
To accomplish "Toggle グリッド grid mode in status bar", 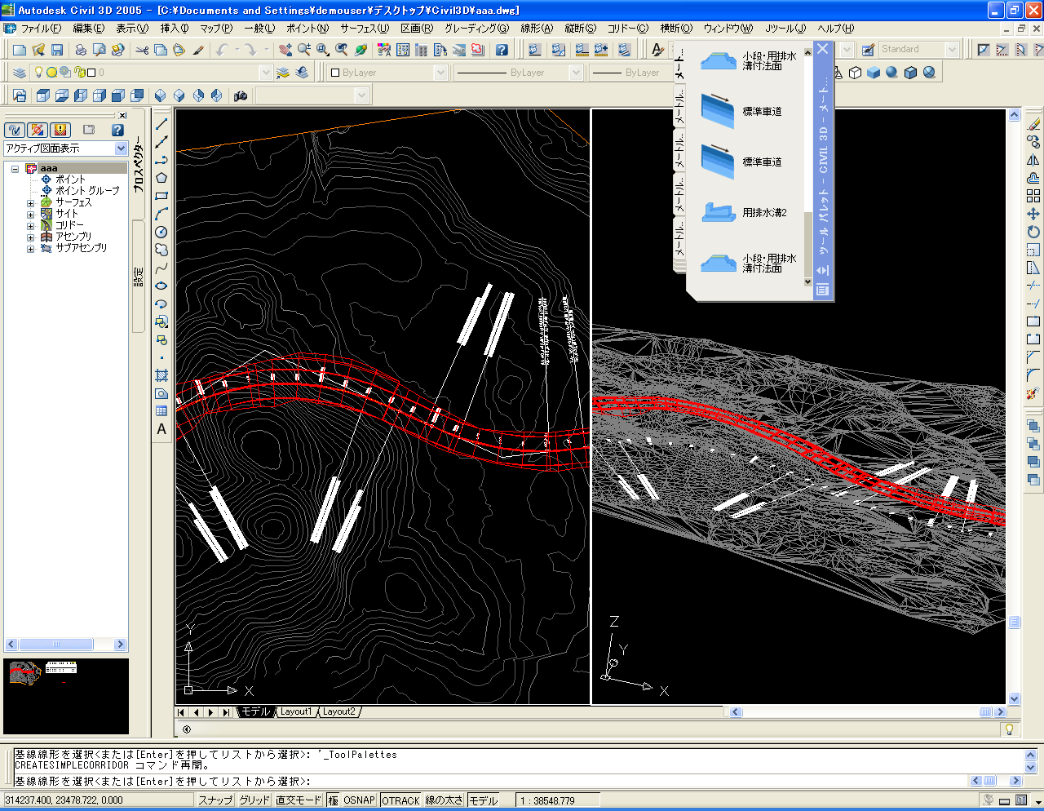I will tap(254, 800).
